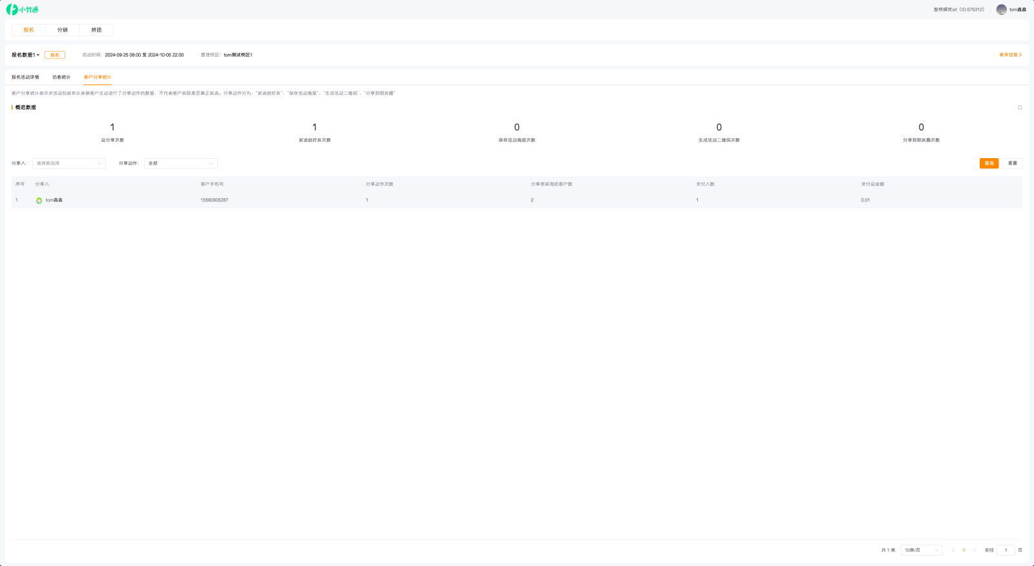Open the 分享人 search select box
Viewport: 1034px width, 566px height.
click(x=69, y=163)
